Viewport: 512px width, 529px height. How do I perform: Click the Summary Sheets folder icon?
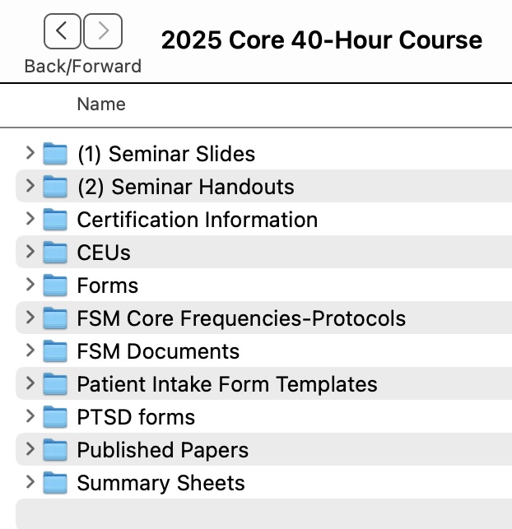[x=55, y=483]
